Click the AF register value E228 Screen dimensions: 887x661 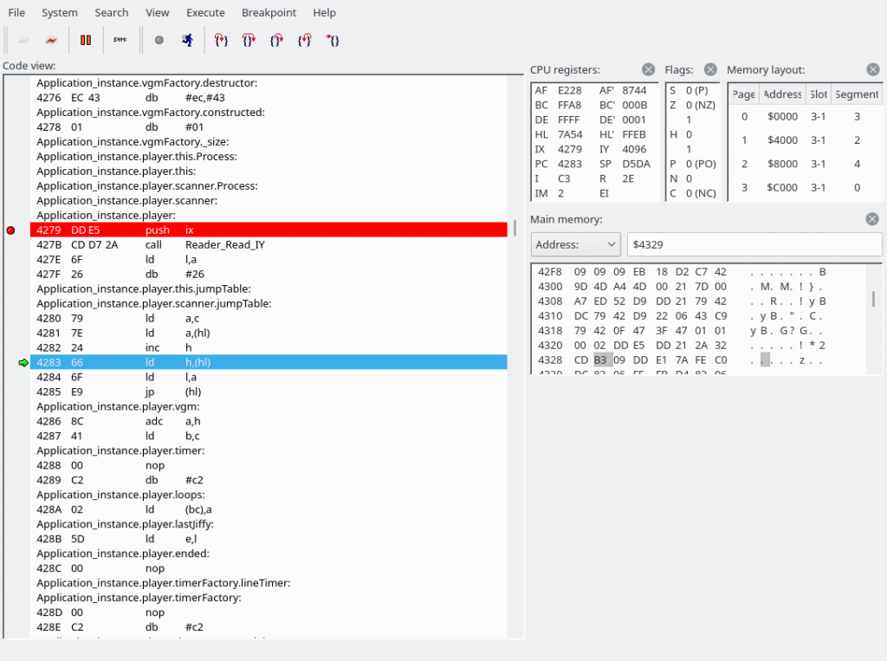click(570, 90)
